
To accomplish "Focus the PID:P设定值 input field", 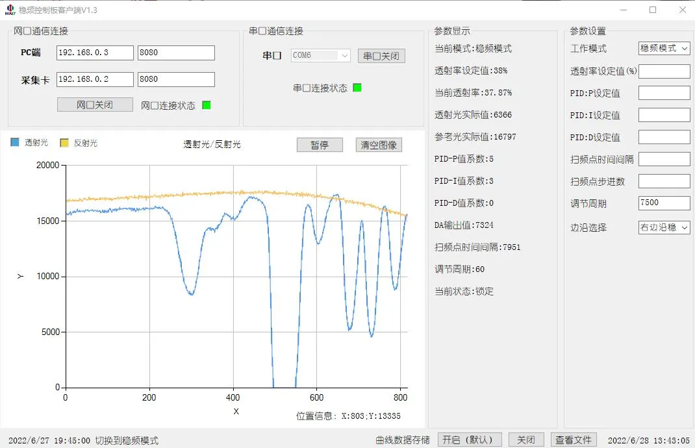I will 664,93.
